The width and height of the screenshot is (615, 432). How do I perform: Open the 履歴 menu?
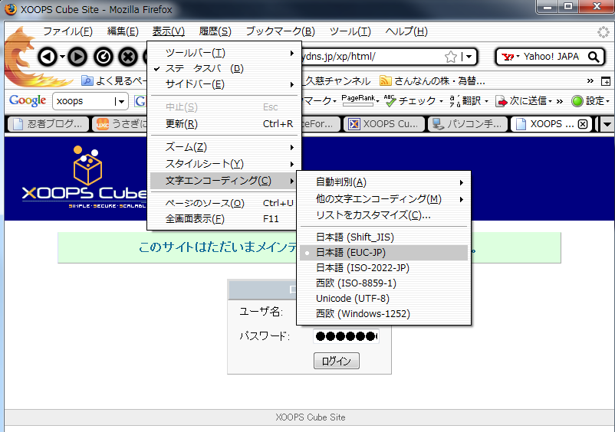pos(215,31)
